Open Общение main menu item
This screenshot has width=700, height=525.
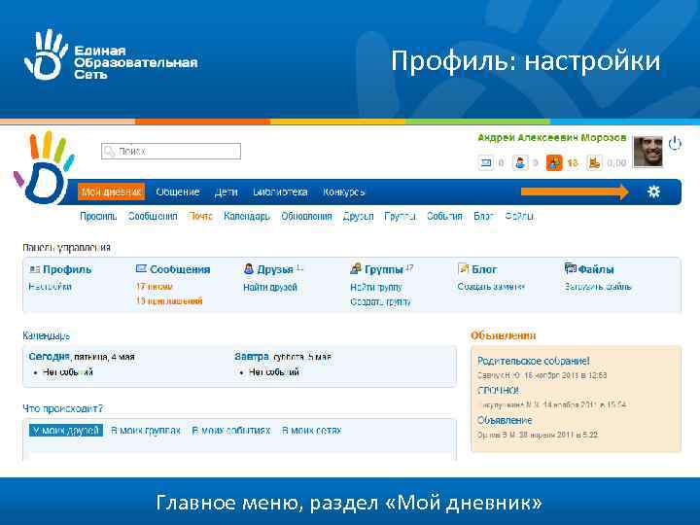click(177, 192)
